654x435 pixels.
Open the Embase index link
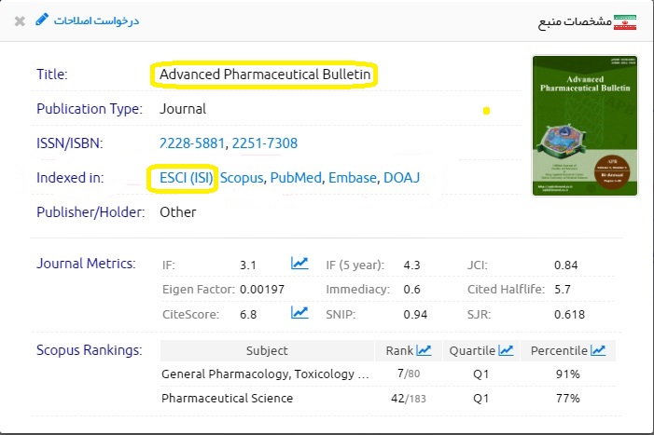tap(353, 177)
